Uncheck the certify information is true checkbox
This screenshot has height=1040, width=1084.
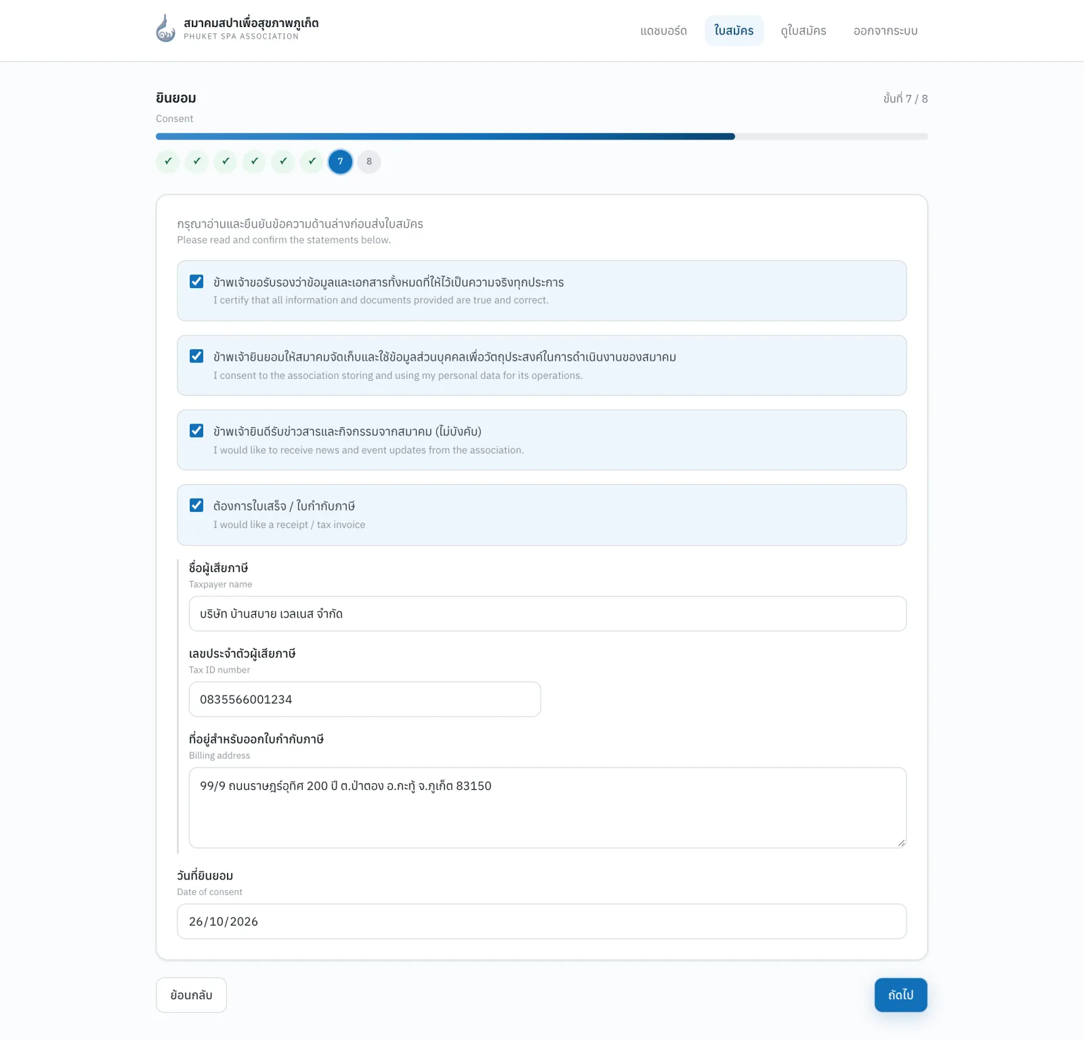[196, 281]
